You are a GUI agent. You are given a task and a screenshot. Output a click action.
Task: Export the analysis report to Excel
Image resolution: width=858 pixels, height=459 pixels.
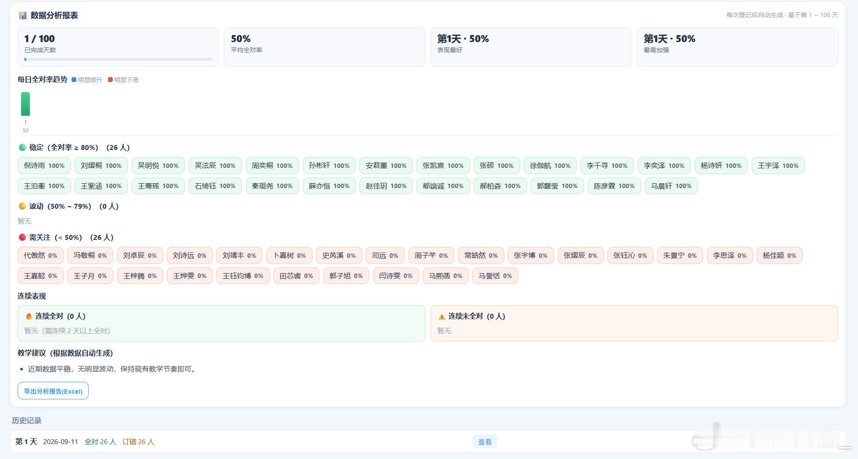click(x=53, y=391)
